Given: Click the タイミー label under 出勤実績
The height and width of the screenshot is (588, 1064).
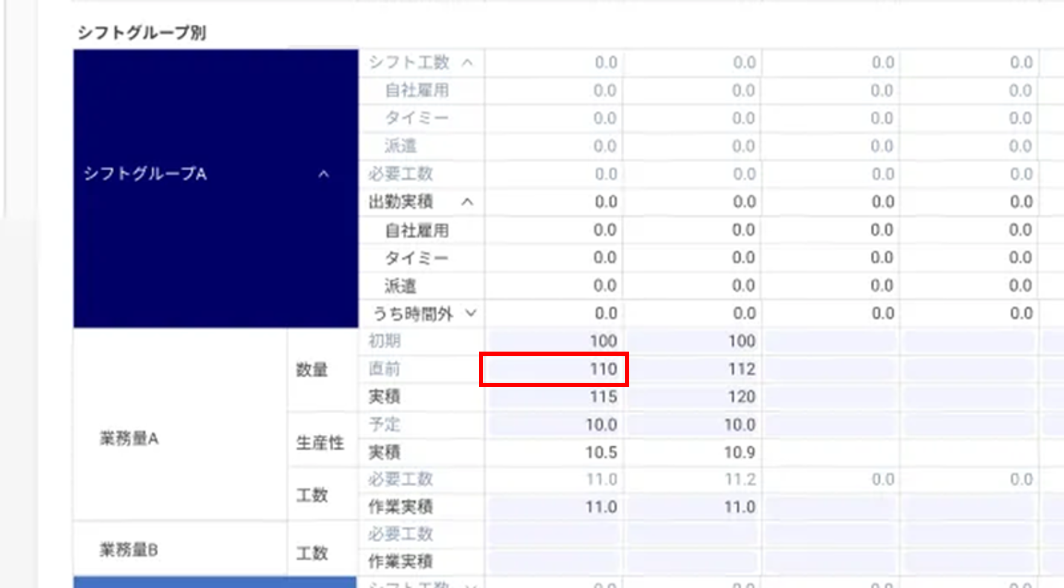Looking at the screenshot, I should (x=417, y=258).
